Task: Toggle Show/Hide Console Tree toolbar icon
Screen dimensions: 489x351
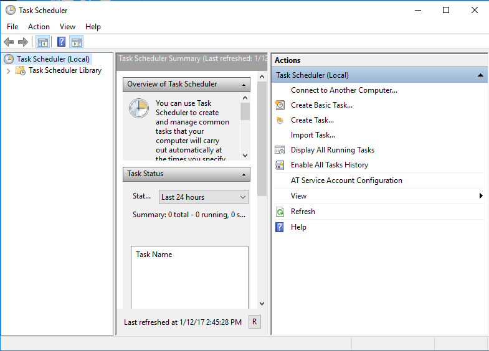Action: [42, 42]
